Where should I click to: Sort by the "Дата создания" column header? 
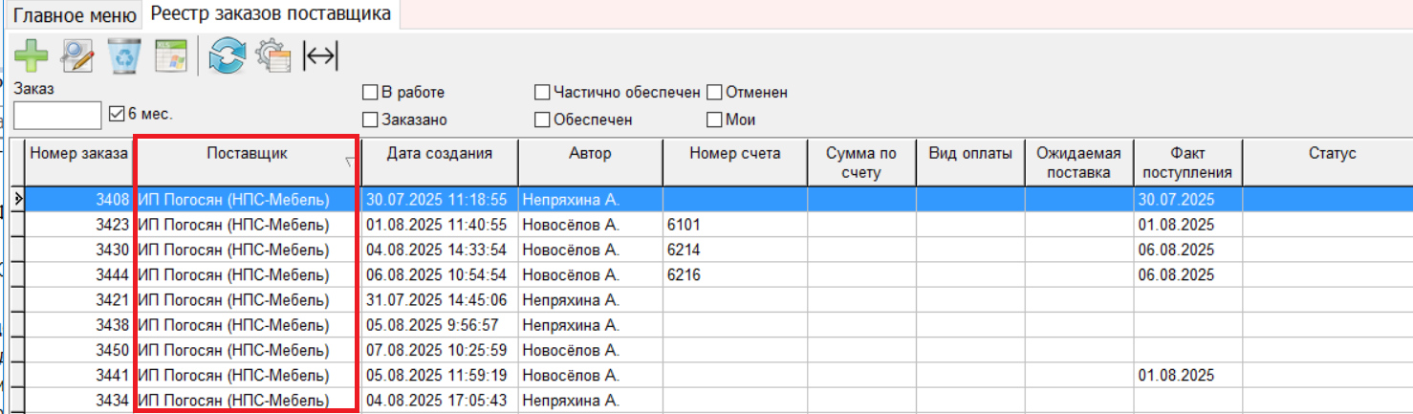(439, 154)
